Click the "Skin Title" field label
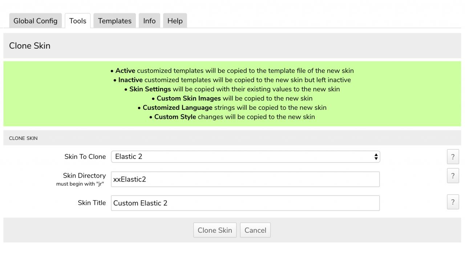 [92, 203]
